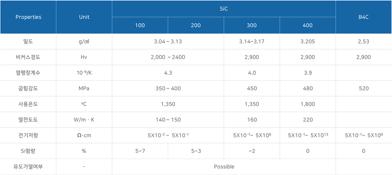Select the 5~7 Si content cell

click(x=140, y=151)
